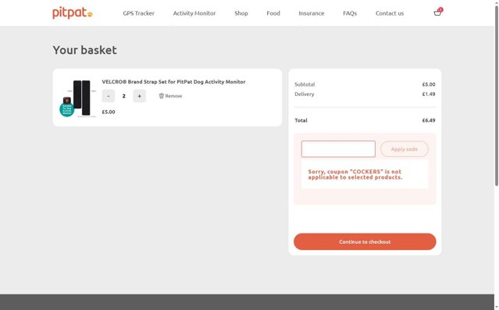Viewport: 499px width, 310px height.
Task: Continue to checkout
Action: (x=365, y=241)
